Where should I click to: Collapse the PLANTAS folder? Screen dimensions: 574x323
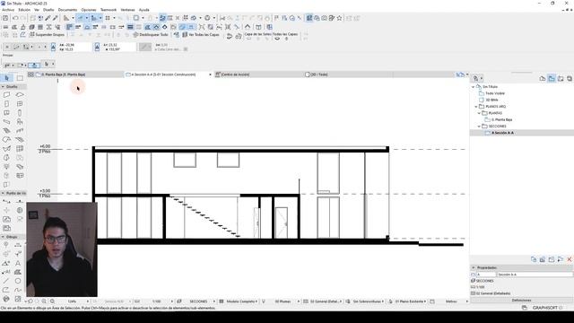click(479, 113)
